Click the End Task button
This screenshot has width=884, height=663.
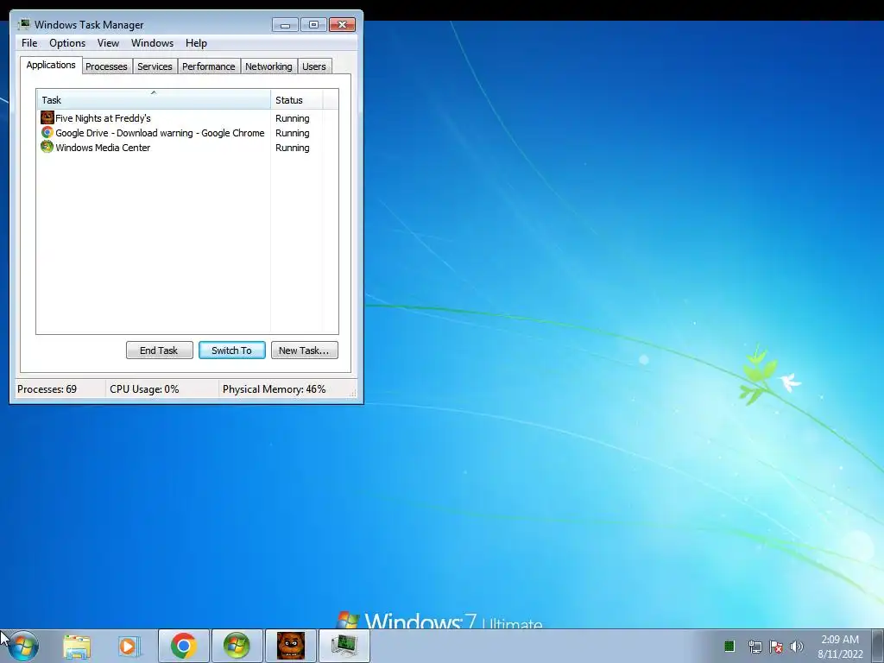click(x=160, y=350)
